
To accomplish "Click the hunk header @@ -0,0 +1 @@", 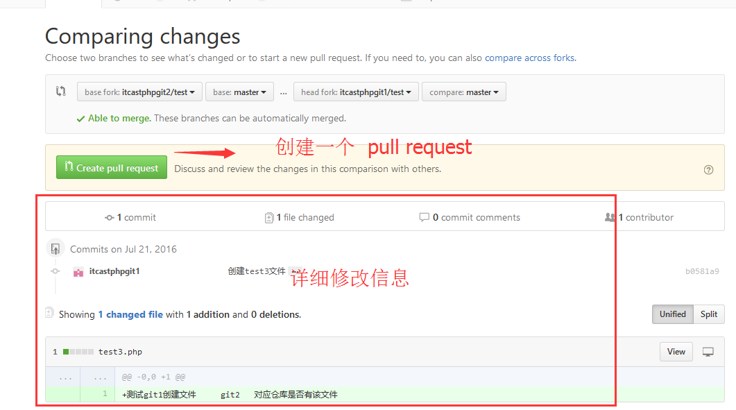I will (153, 377).
